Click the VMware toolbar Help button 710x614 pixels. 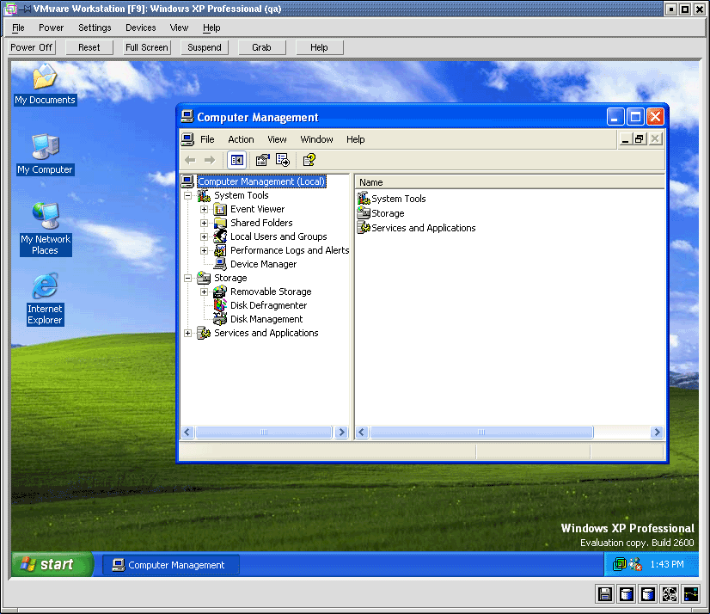click(319, 47)
